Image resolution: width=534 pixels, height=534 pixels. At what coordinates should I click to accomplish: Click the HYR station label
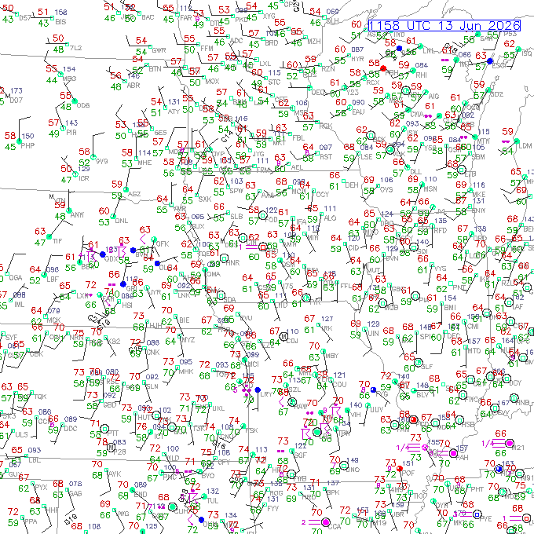coord(357,59)
